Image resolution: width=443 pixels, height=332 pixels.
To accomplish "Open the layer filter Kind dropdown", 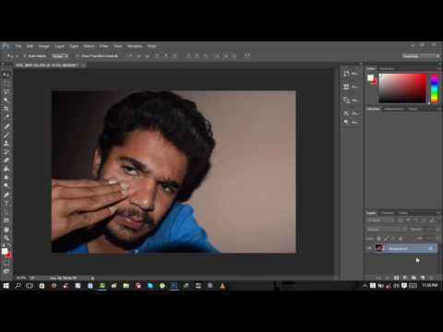I will click(x=380, y=220).
